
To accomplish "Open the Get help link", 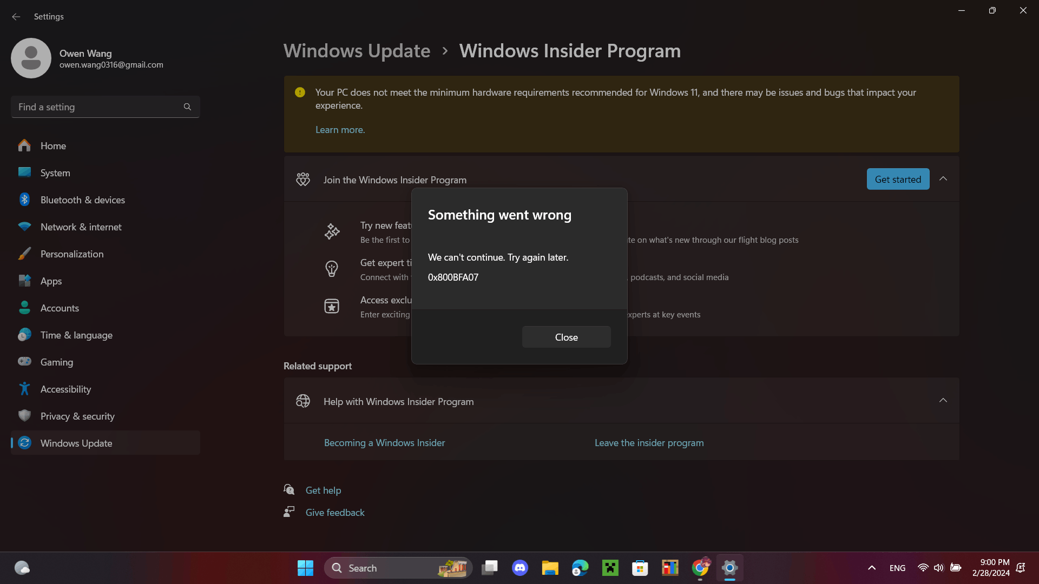I will pos(323,490).
